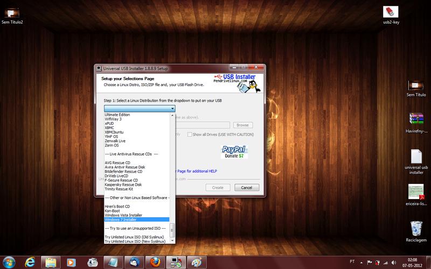Open Action Center flag tray icon

tap(370, 263)
